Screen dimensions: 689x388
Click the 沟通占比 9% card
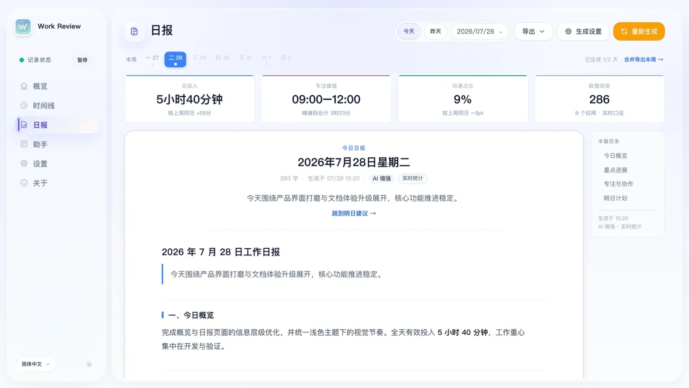463,99
